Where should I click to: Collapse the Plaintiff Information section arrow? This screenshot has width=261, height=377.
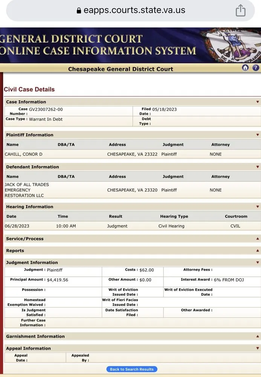tap(258, 135)
